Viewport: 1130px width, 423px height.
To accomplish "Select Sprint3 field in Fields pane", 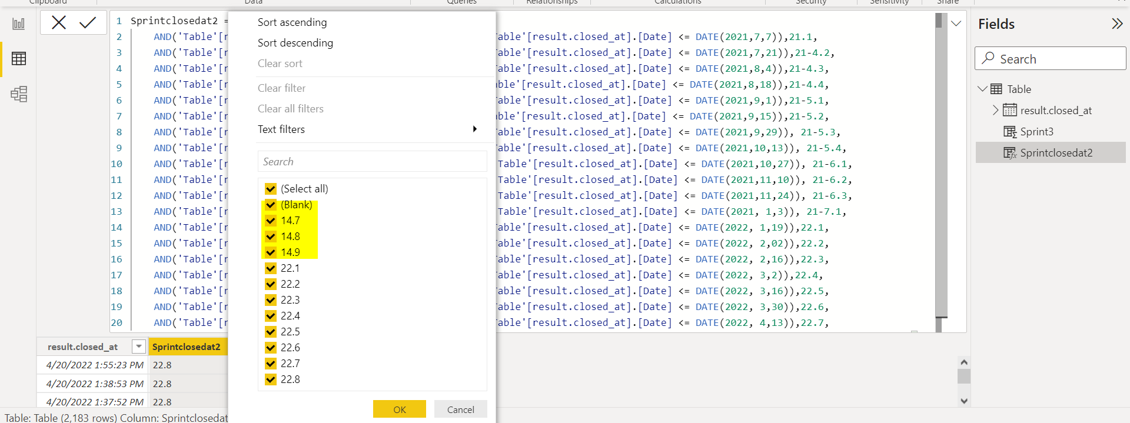I will point(1037,131).
